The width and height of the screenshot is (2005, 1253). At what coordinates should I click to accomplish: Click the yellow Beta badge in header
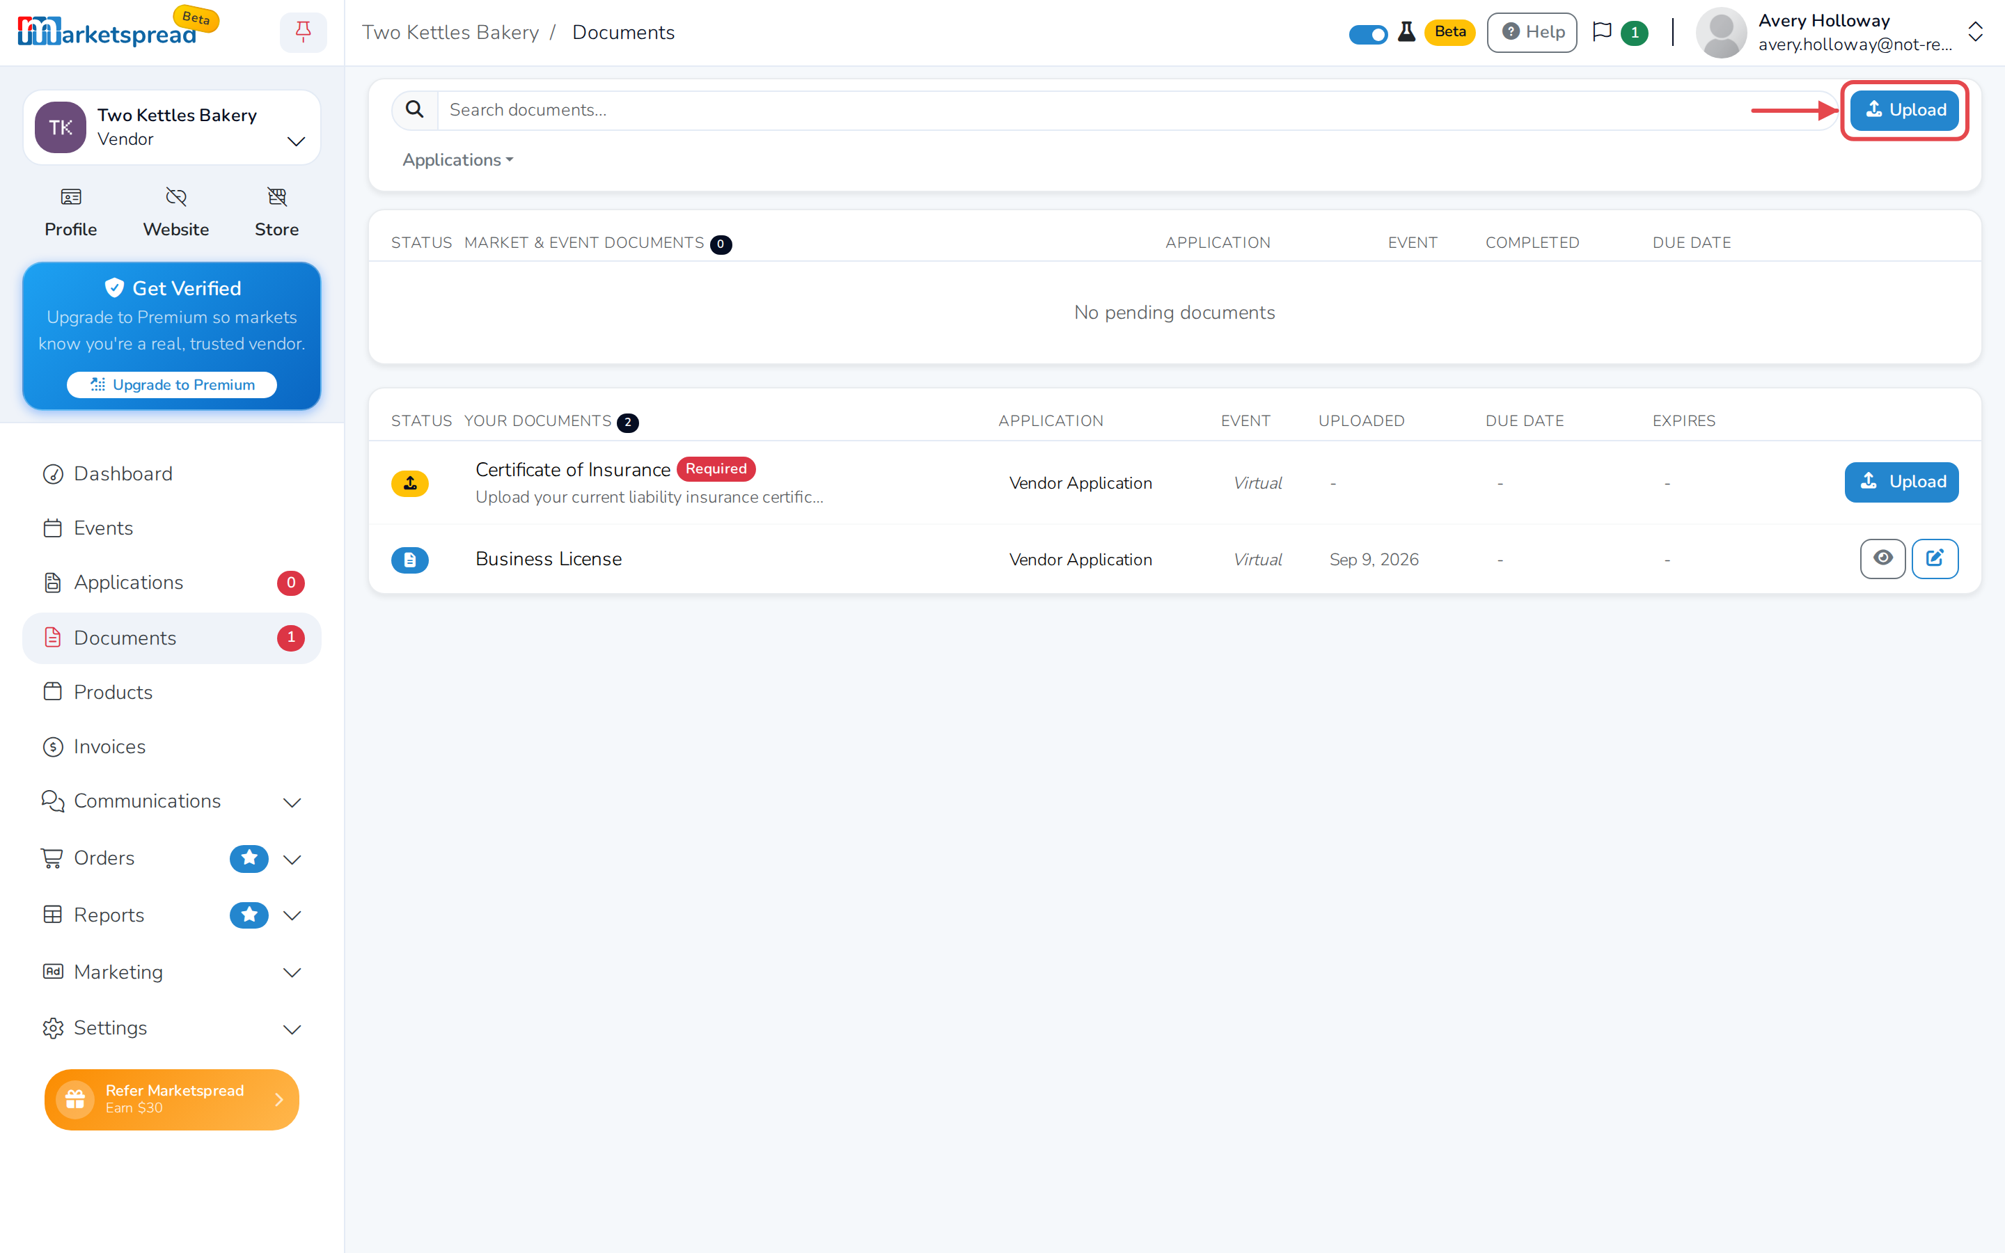point(1450,32)
